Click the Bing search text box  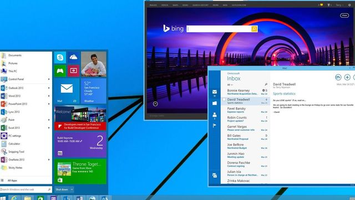219,29
